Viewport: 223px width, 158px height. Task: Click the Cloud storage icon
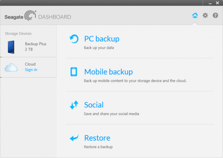pos(11,68)
